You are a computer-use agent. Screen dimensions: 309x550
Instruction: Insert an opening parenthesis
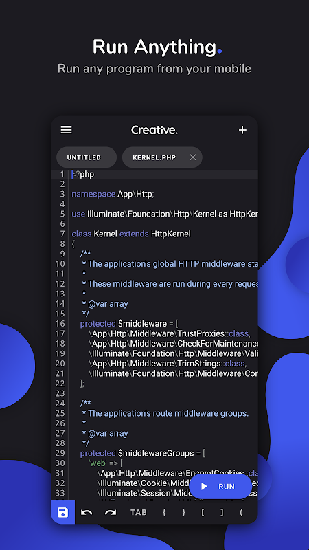(241, 512)
